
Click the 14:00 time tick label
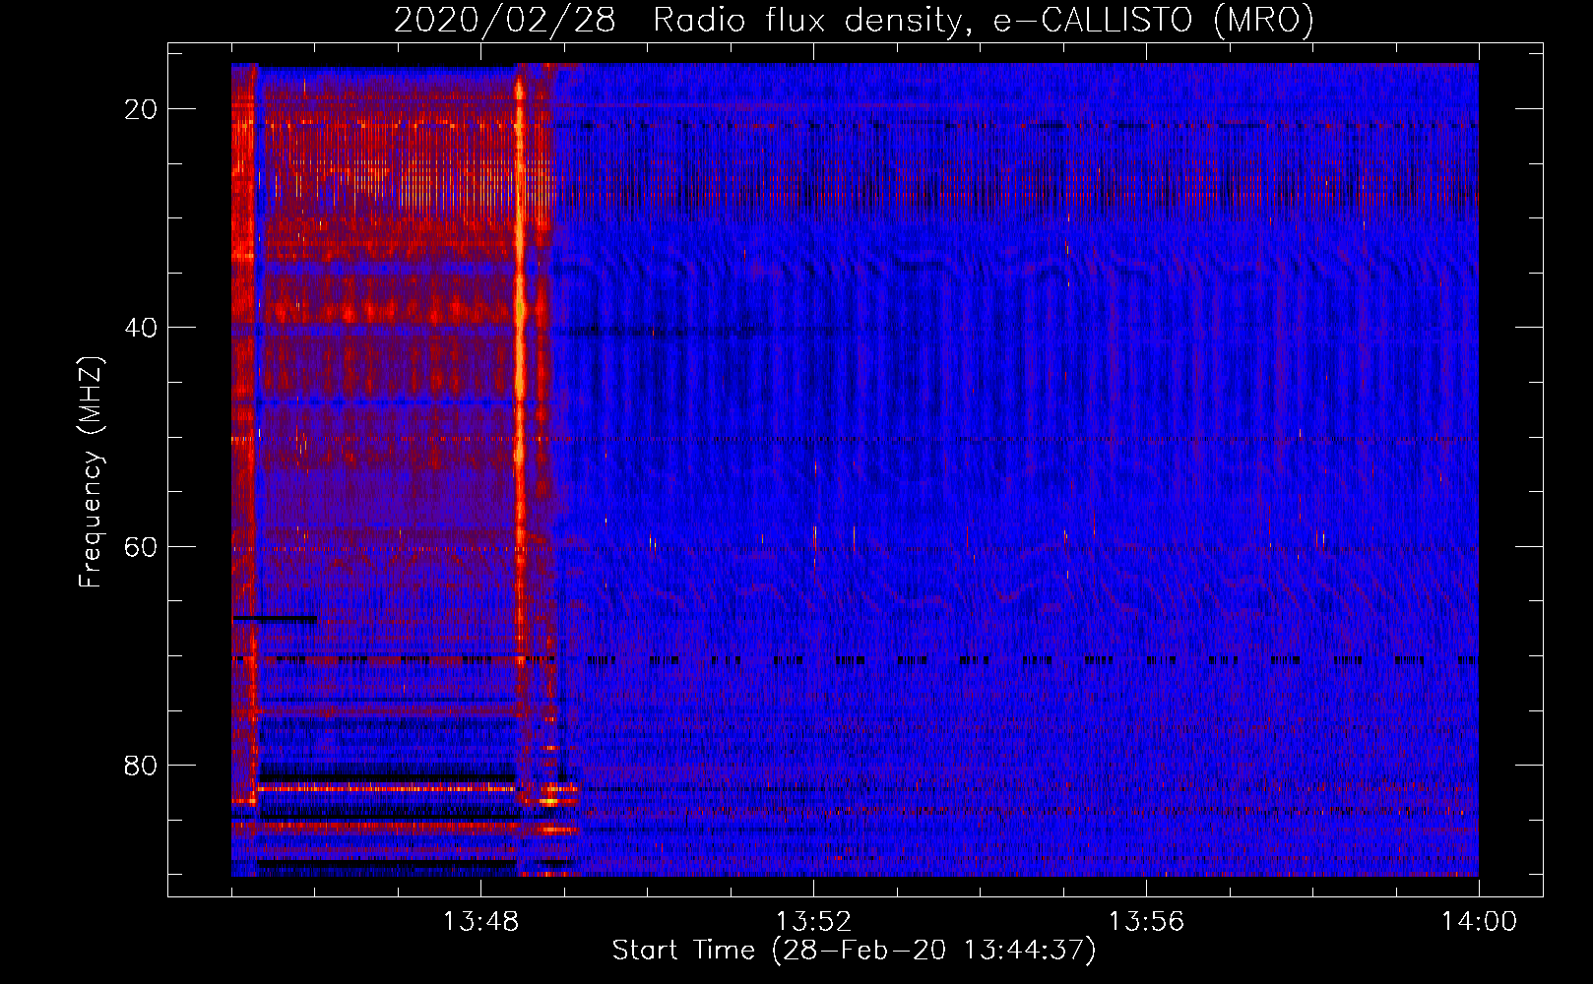click(1479, 922)
